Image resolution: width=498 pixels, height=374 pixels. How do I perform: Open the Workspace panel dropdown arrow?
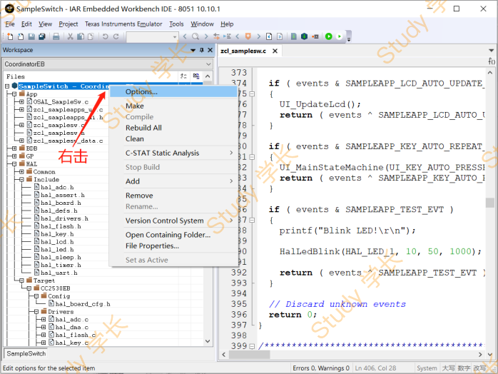coord(193,50)
